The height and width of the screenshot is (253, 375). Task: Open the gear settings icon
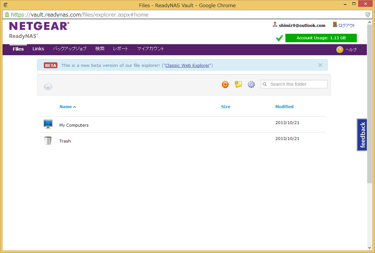(251, 84)
